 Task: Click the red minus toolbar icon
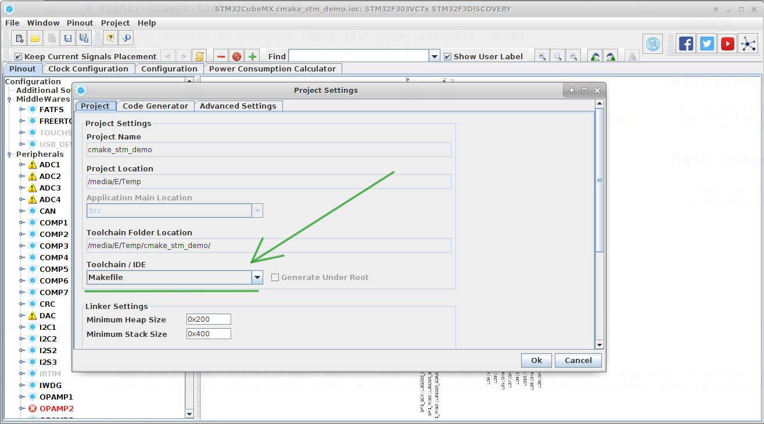[x=221, y=56]
